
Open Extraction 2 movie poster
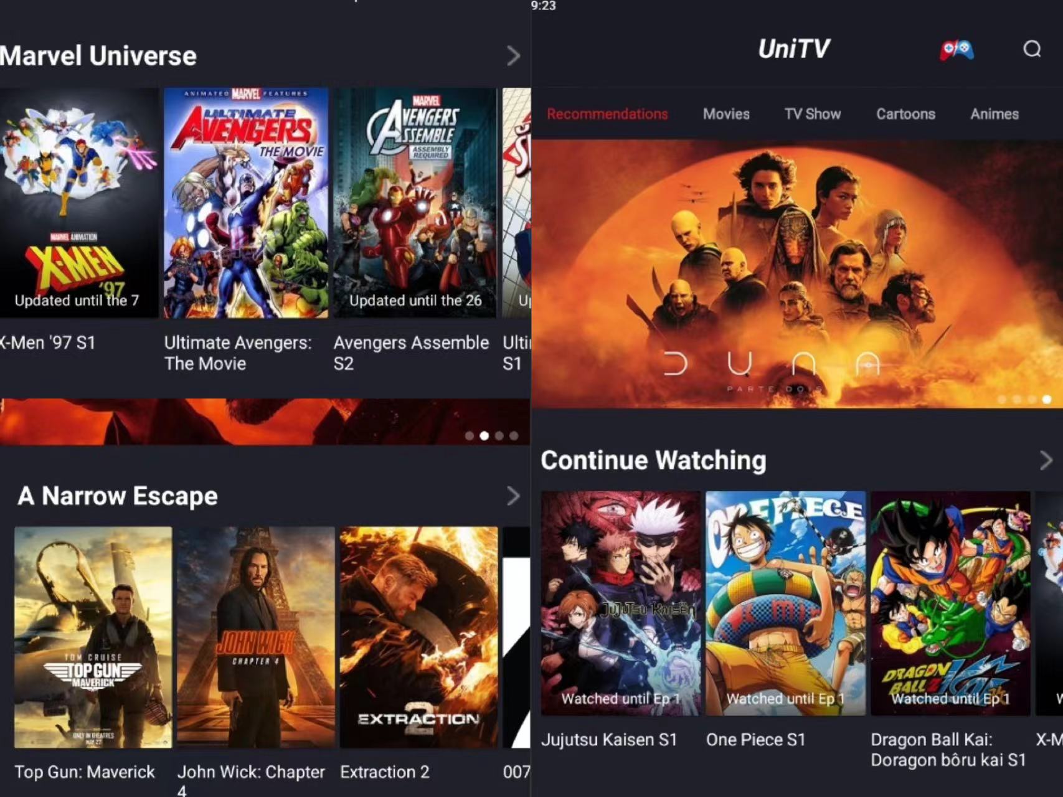[418, 637]
